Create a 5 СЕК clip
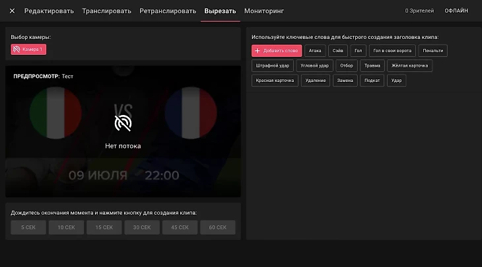 (x=28, y=227)
